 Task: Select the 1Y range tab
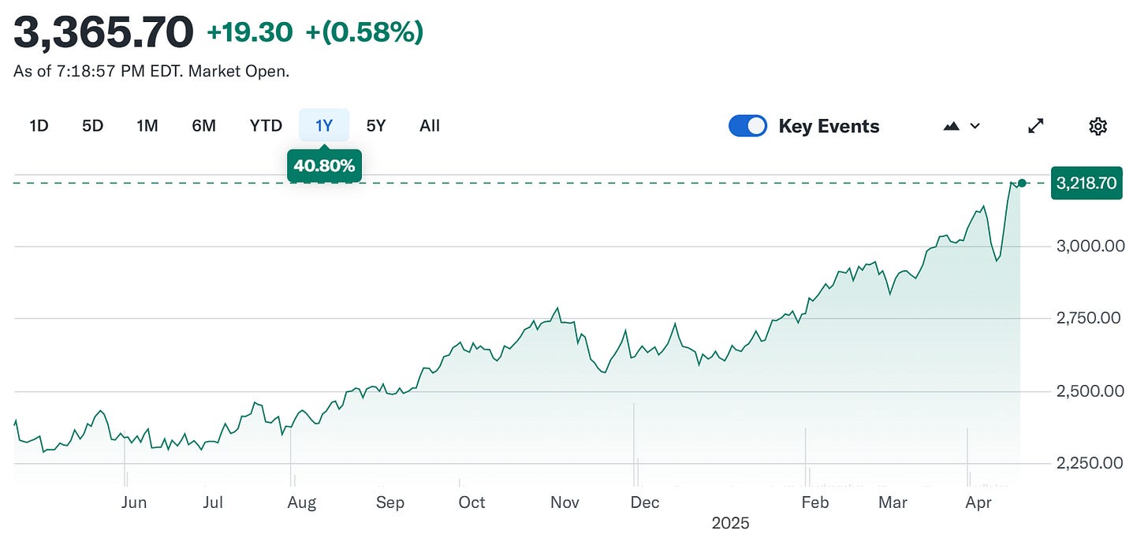pyautogui.click(x=324, y=126)
